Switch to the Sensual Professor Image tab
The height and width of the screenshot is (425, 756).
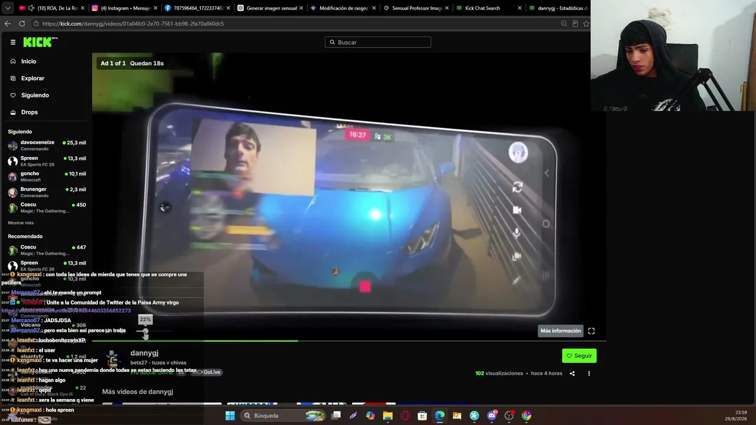click(416, 8)
